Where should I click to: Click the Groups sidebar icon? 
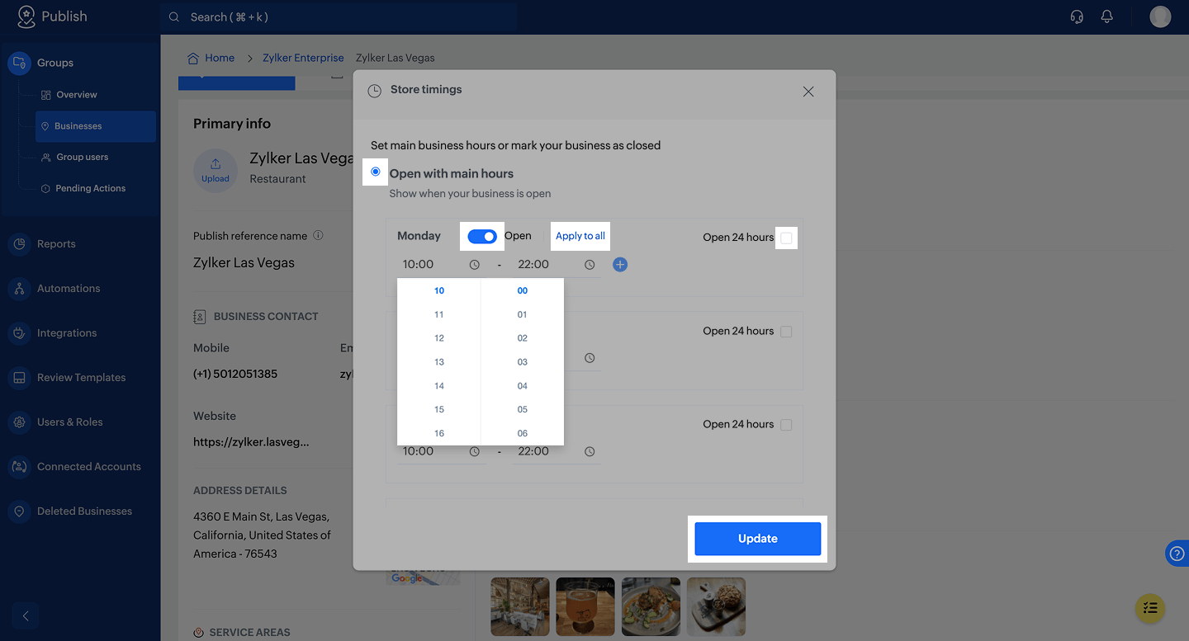(19, 63)
